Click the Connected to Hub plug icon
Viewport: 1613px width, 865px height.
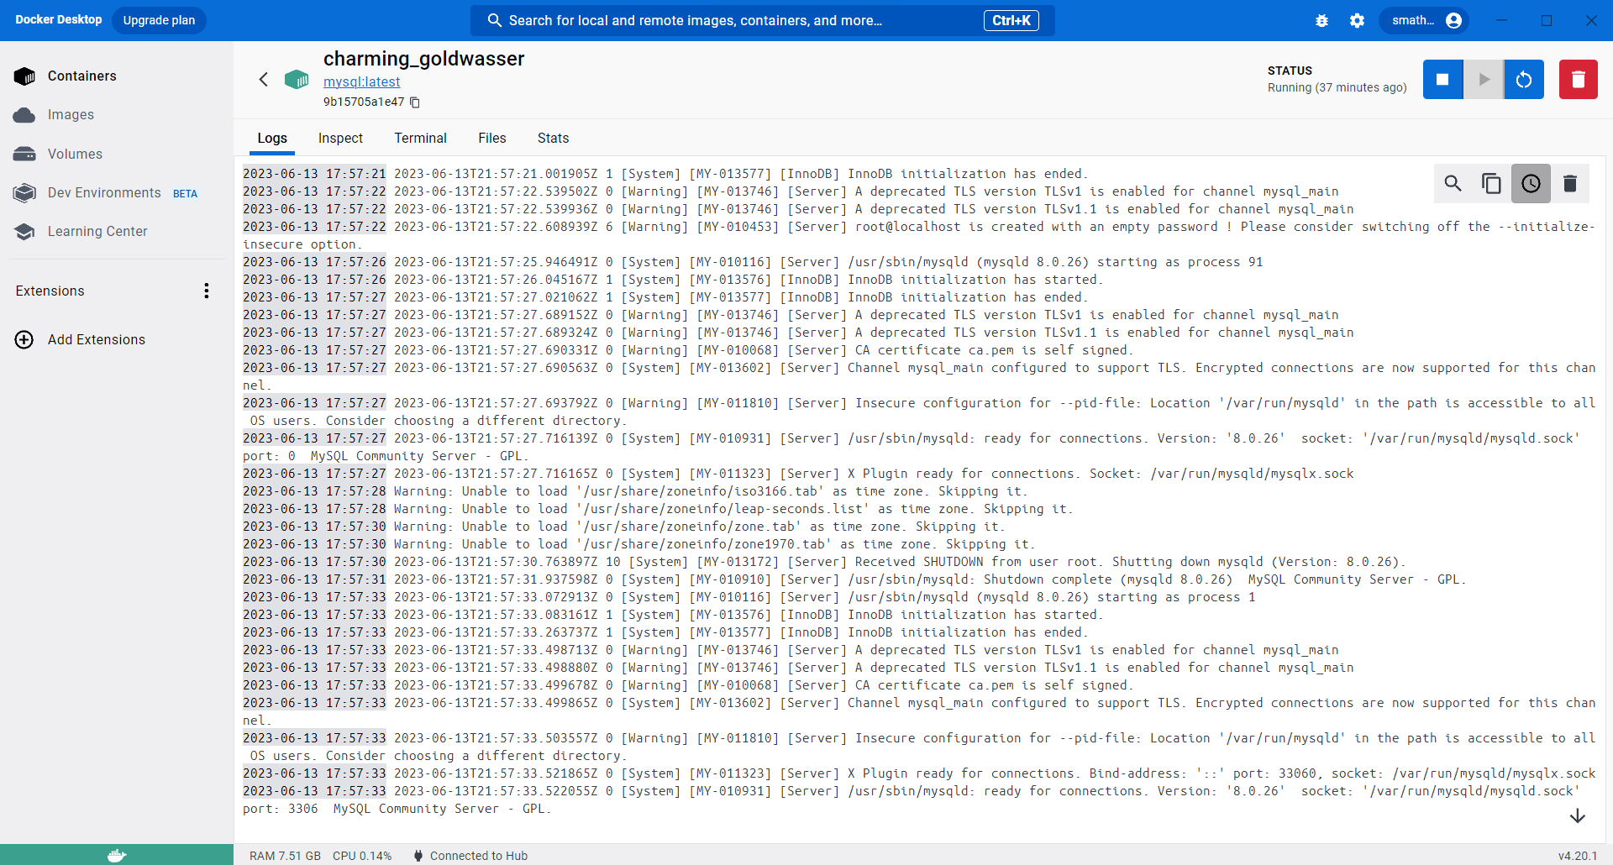click(x=418, y=856)
